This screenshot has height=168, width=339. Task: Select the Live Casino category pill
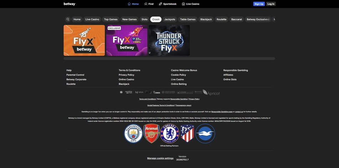(x=92, y=20)
